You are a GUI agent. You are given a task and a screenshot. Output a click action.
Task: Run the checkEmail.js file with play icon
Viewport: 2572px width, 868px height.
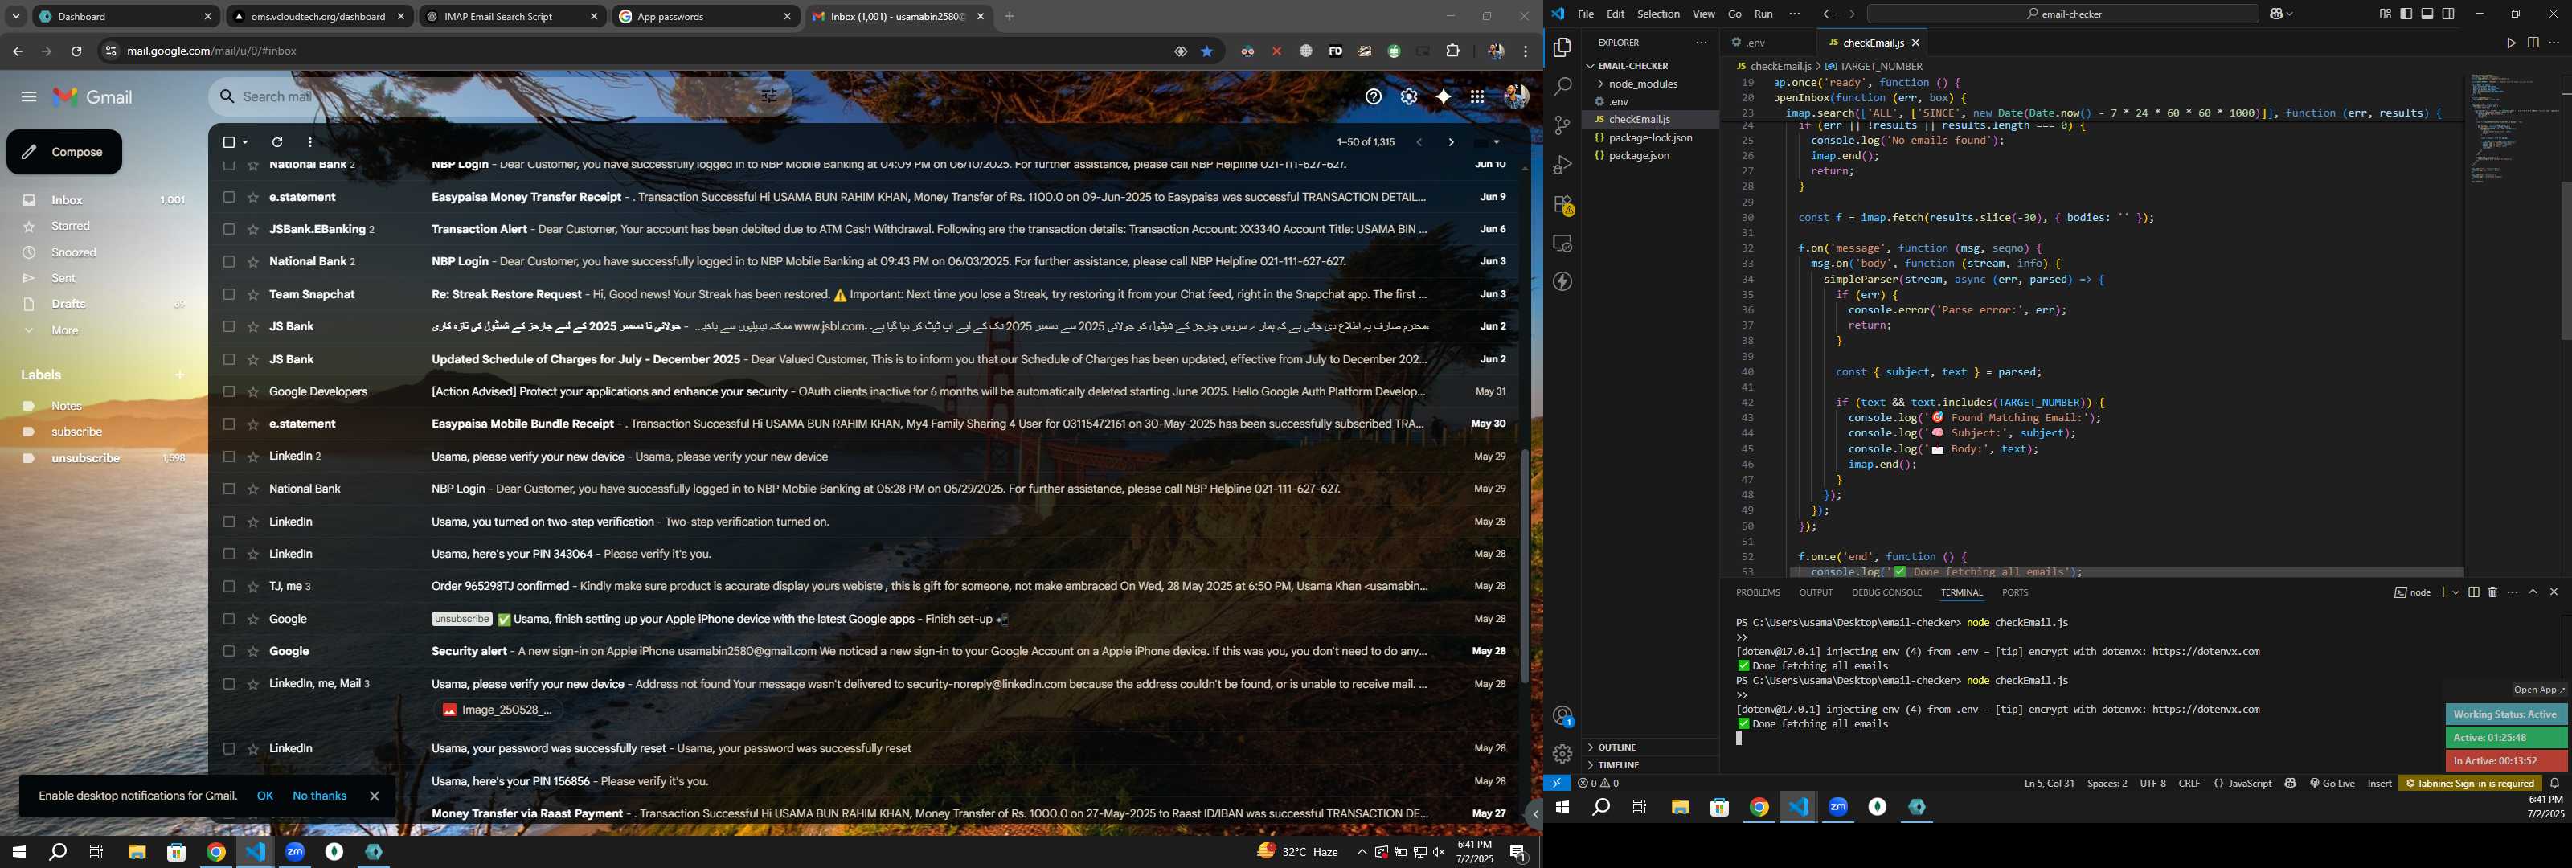tap(2510, 43)
